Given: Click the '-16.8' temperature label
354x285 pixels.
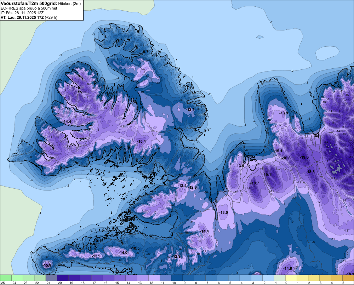Looking at the screenshot, I should tap(286, 158).
